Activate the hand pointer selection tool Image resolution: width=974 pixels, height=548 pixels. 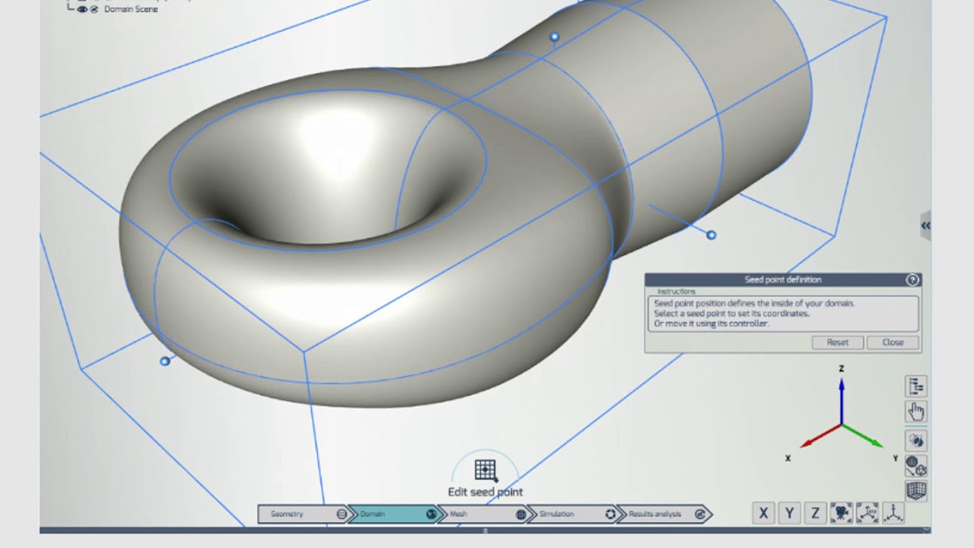point(915,412)
